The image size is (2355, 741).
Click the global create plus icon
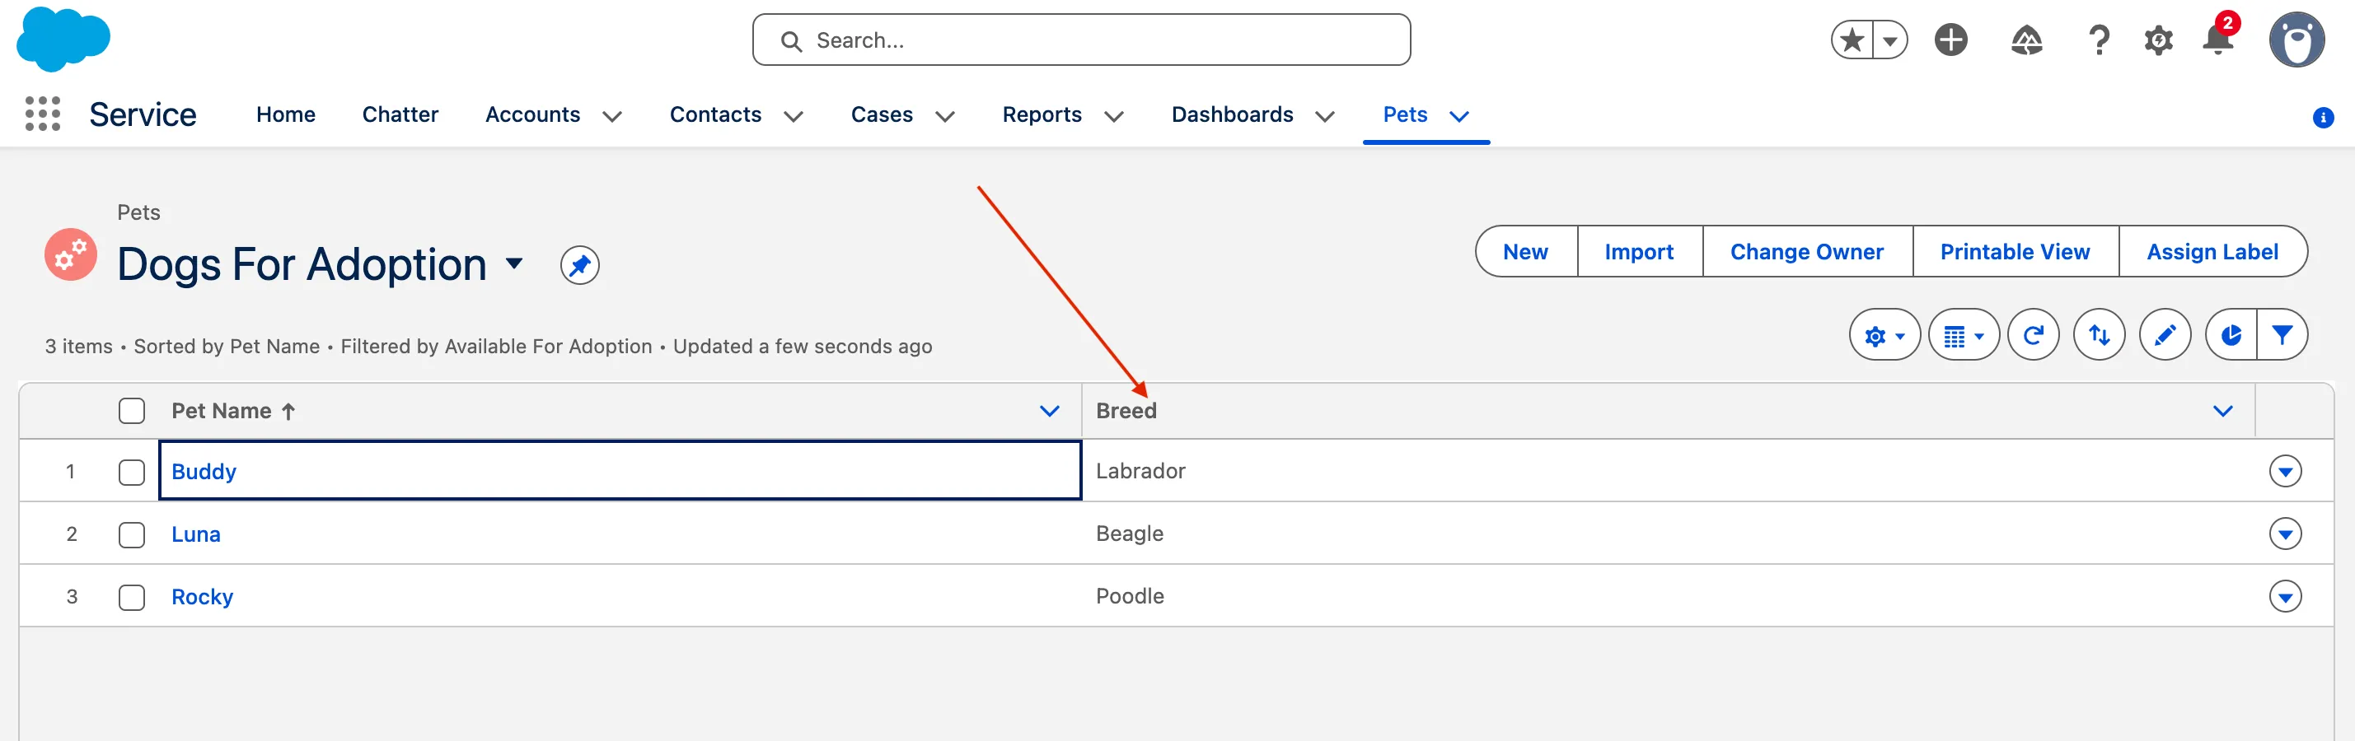[1950, 40]
